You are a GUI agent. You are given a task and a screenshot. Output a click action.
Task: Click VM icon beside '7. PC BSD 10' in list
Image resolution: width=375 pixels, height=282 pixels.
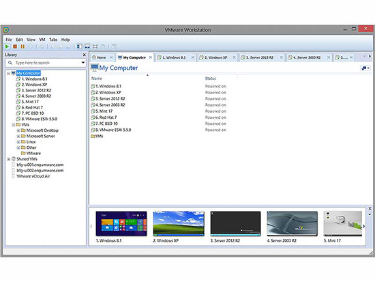[93, 124]
